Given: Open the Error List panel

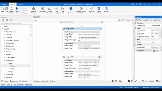Looking at the screenshot, I should tap(9, 84).
